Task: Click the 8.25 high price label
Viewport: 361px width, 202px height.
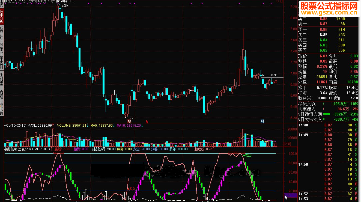Action: [64, 5]
